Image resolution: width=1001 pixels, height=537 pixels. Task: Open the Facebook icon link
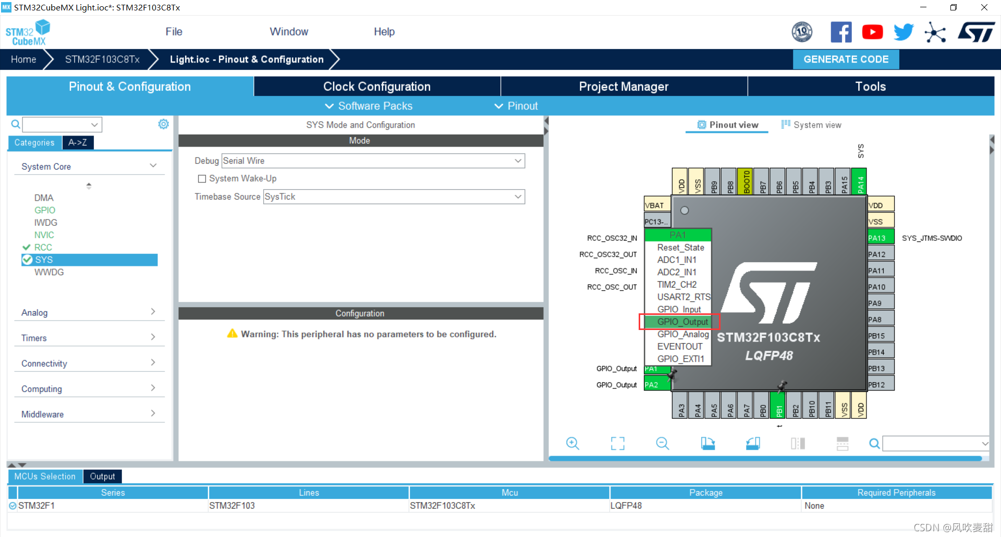[x=841, y=32]
